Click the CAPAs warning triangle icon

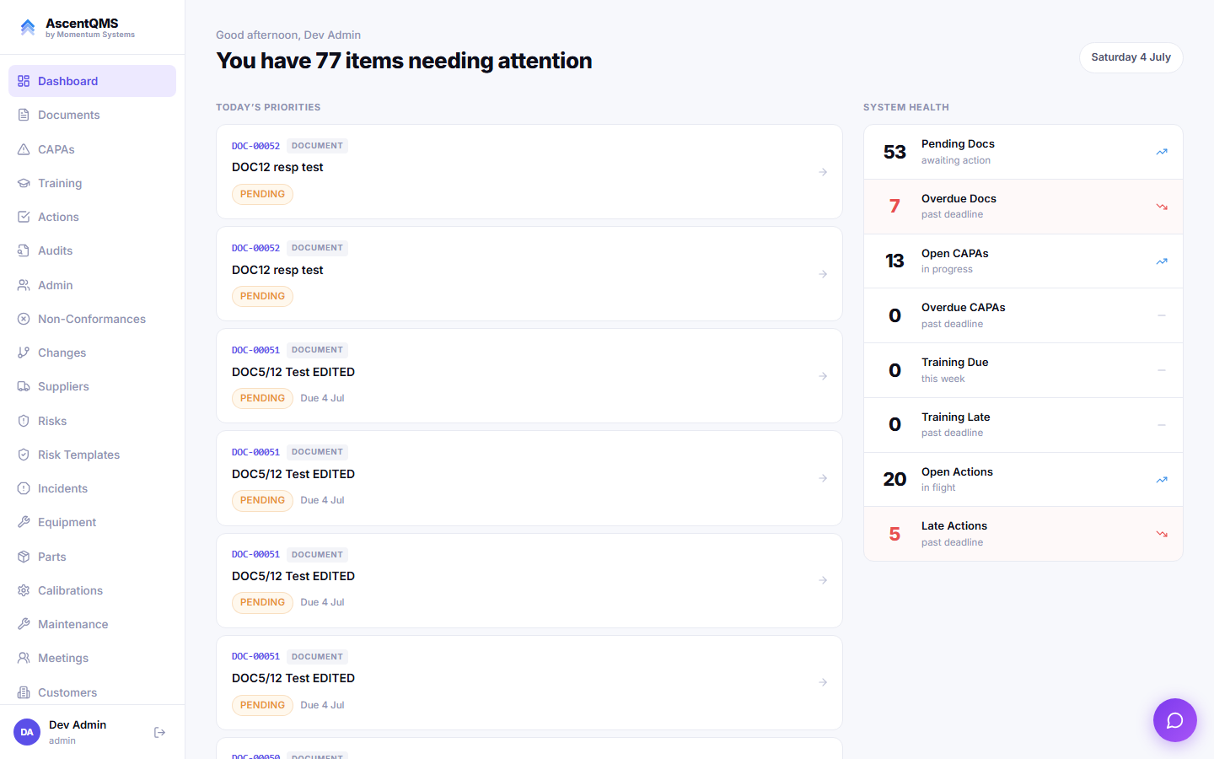(24, 149)
